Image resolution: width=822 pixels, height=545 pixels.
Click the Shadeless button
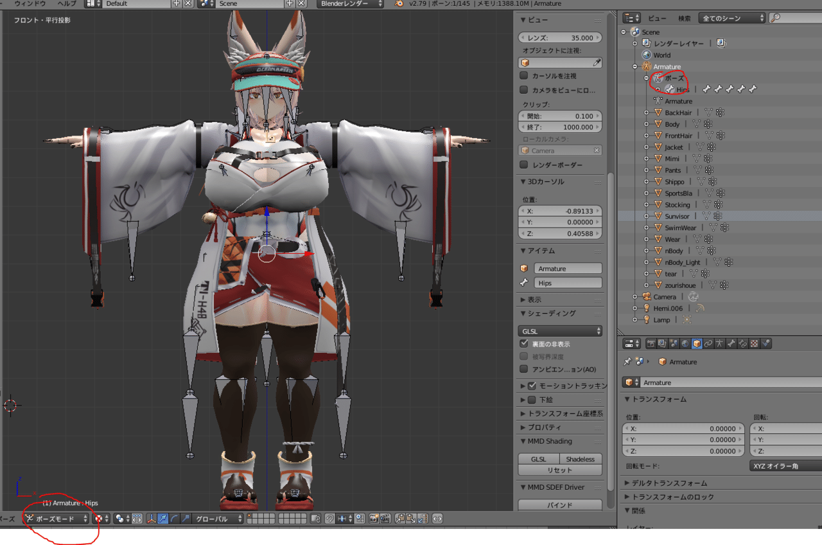tap(581, 459)
